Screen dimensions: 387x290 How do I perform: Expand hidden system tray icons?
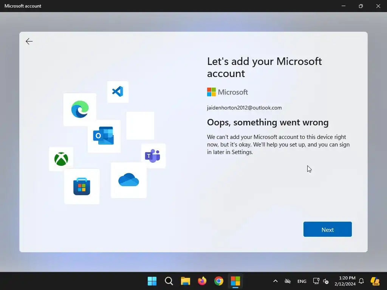[x=276, y=281]
